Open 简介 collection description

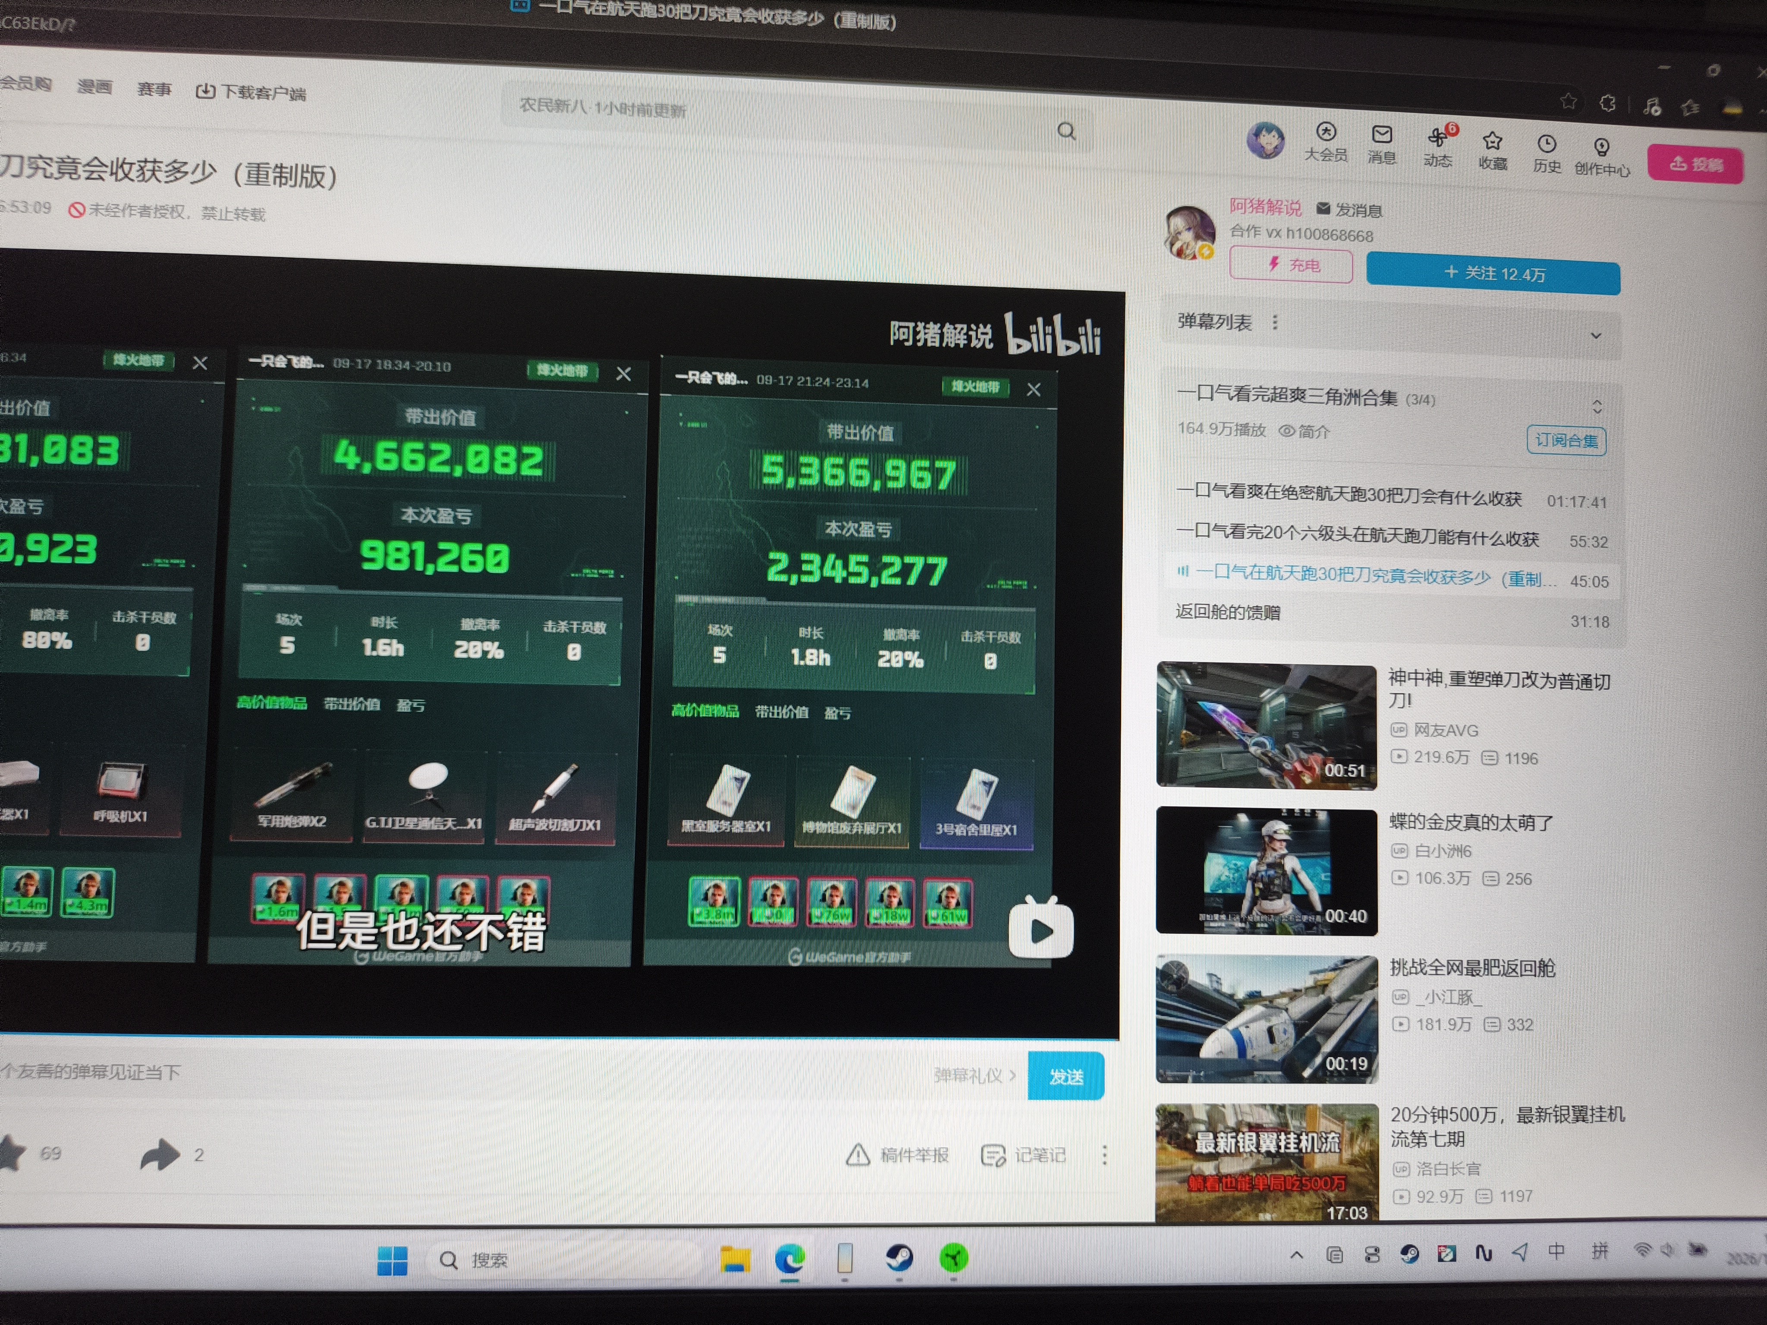point(1305,431)
